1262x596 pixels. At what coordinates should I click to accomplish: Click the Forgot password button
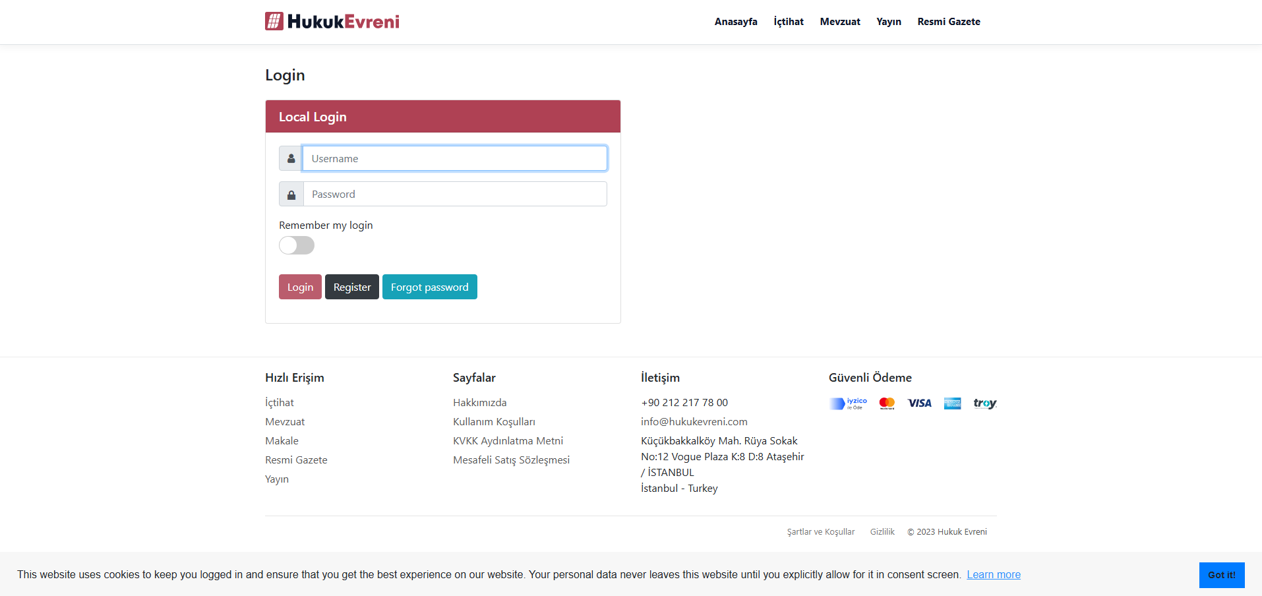click(429, 287)
